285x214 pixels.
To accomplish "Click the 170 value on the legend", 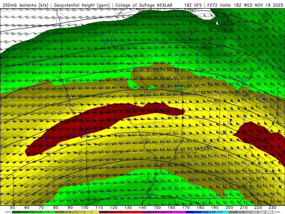I will pos(186,208).
